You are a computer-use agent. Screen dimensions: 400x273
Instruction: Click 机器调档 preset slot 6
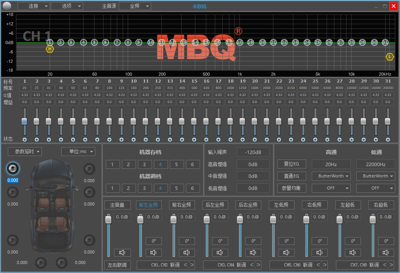193,188
